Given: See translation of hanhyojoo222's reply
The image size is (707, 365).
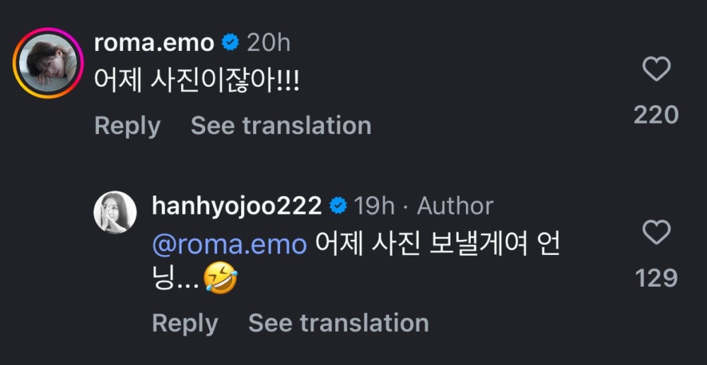Looking at the screenshot, I should pos(338,323).
